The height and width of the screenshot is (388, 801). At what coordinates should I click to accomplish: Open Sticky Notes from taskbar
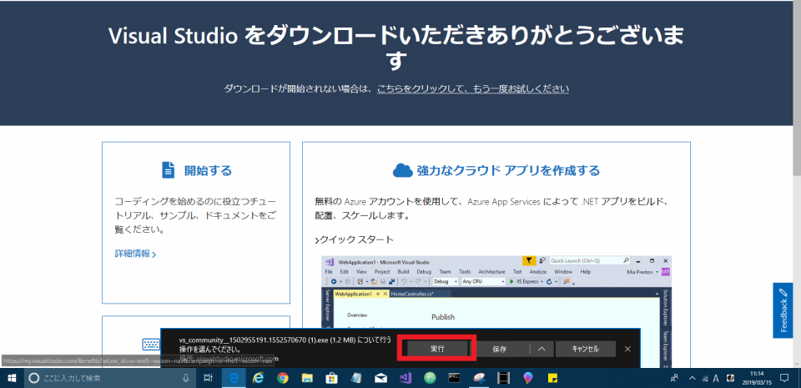click(x=552, y=378)
